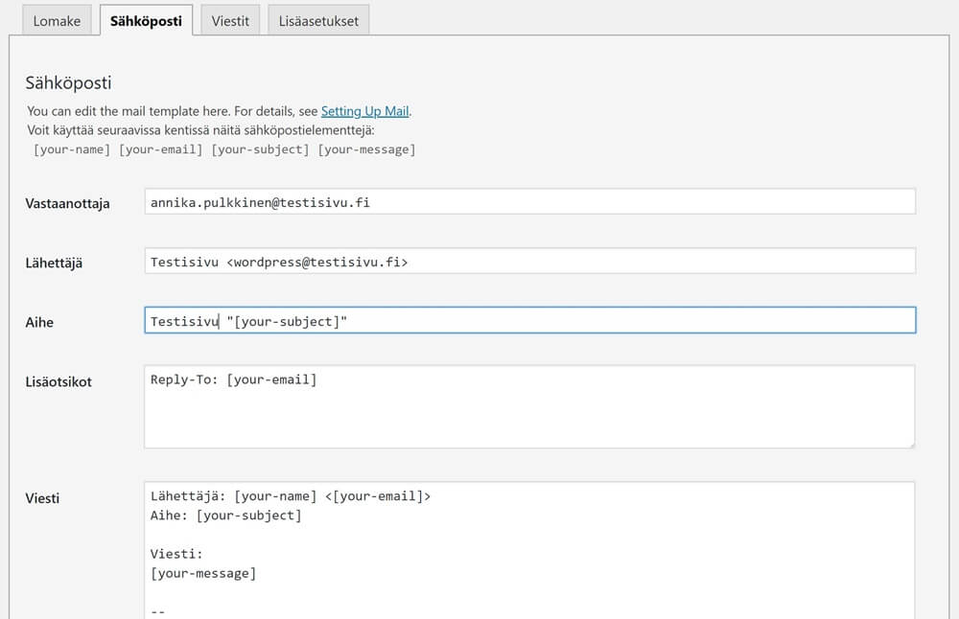959x619 pixels.
Task: Click the Lisäotsikot field label
Action: click(58, 381)
